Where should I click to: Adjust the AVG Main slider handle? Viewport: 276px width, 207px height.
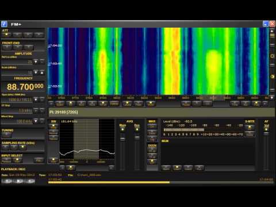click(122, 139)
